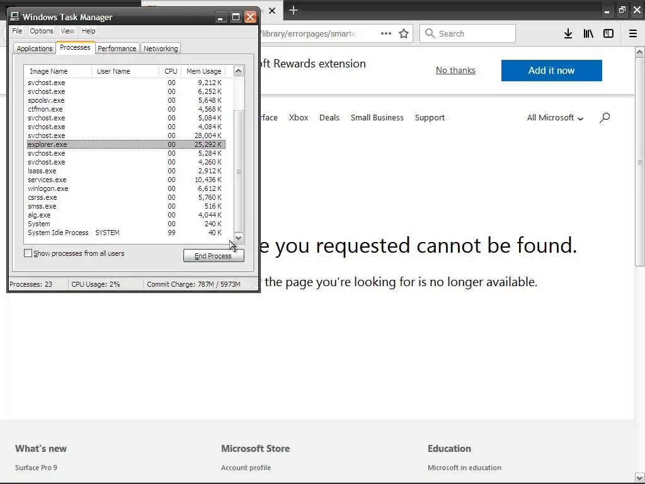This screenshot has width=645, height=484.
Task: Click Commit Charge status bar entry
Action: (193, 284)
